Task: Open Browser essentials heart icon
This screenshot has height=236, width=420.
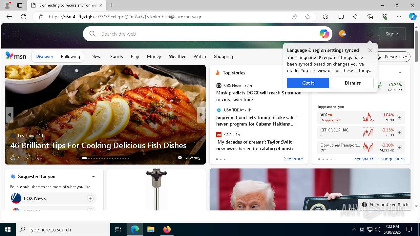Action: (385, 17)
